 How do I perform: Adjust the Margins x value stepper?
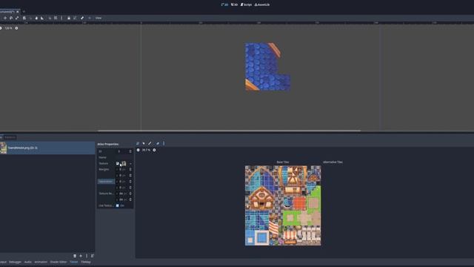(x=130, y=170)
